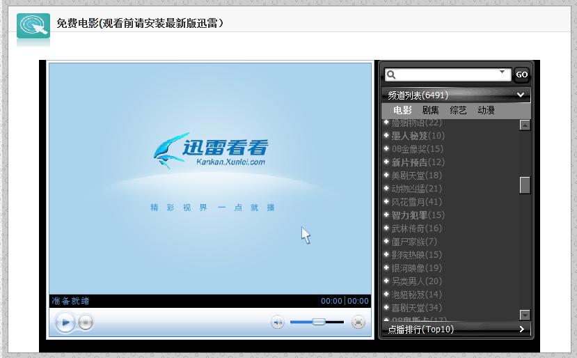Select the 武林传奇(16) channel
Viewport: 577px width, 358px height.
416,228
